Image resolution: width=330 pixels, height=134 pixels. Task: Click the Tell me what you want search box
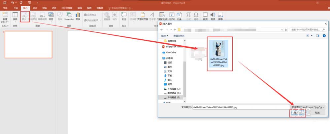click(x=120, y=8)
